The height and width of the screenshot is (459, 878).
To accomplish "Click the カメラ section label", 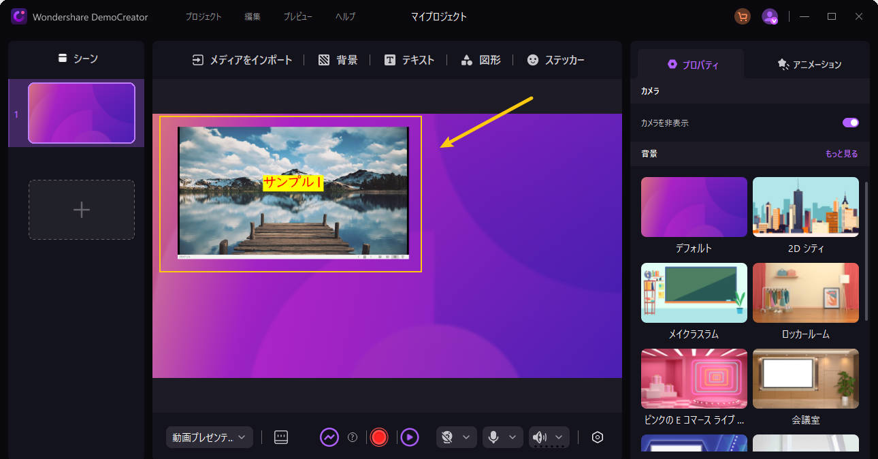I will point(650,91).
